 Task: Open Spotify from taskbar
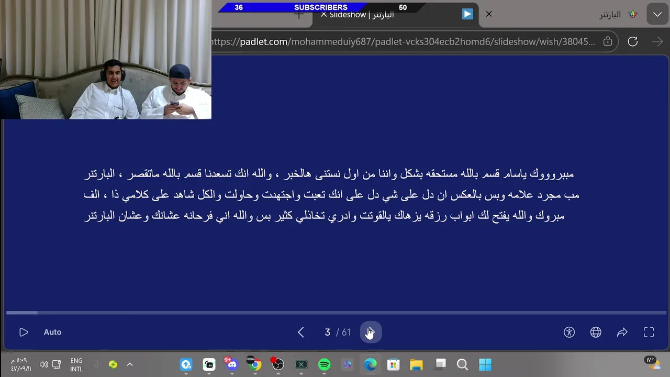324,364
